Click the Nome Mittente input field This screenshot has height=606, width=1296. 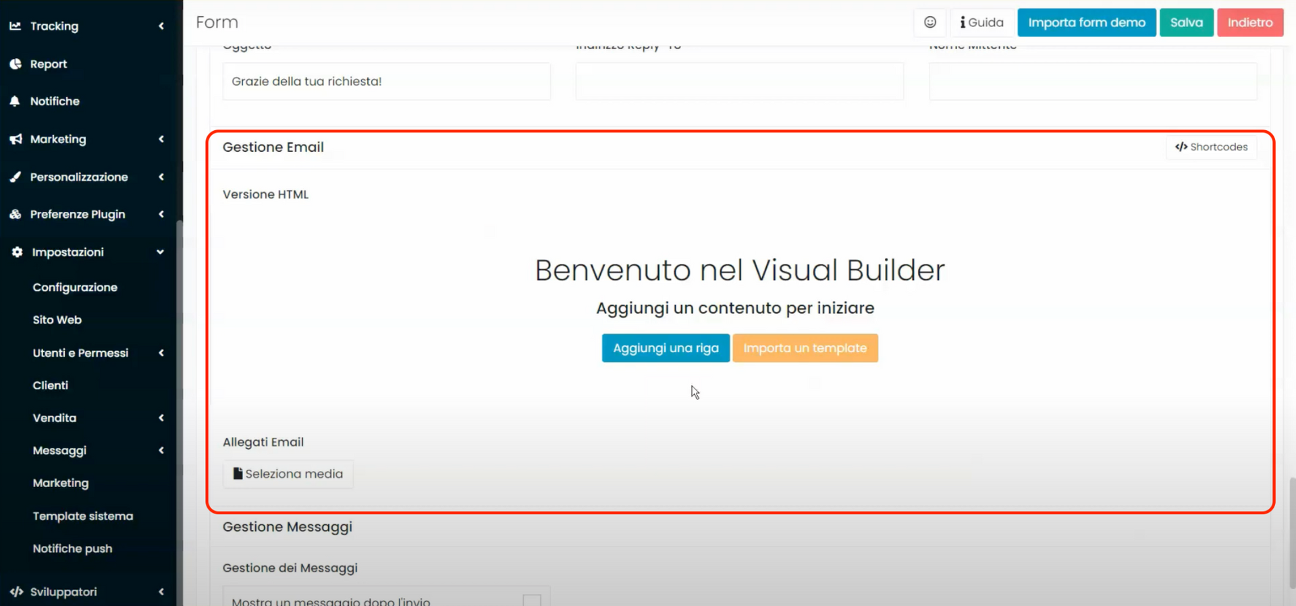coord(1093,82)
